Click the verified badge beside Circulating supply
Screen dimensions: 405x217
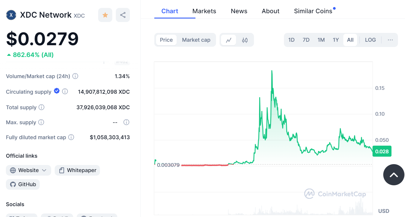click(57, 91)
